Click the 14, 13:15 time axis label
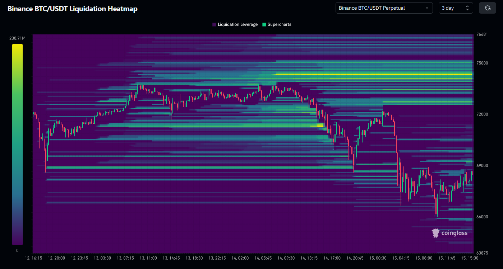The image size is (503, 269). (309, 258)
